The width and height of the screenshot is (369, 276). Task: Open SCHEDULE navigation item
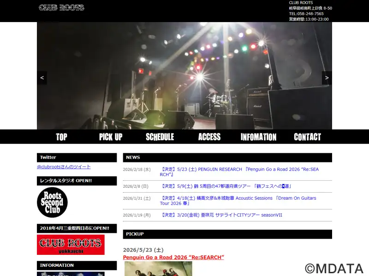click(160, 137)
